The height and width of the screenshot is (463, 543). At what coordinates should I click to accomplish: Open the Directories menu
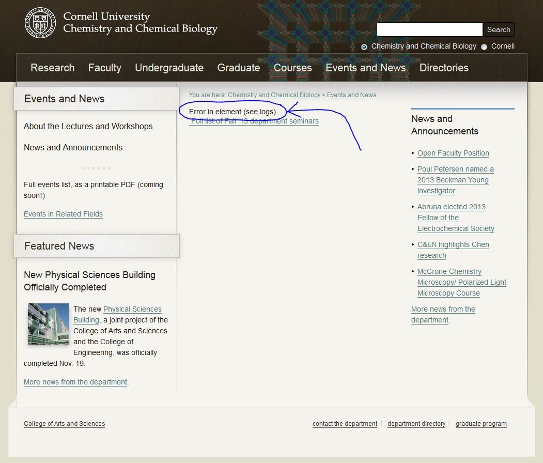click(444, 68)
